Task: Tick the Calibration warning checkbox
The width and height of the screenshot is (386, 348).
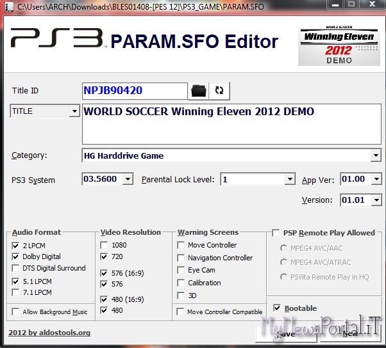Action: click(181, 283)
